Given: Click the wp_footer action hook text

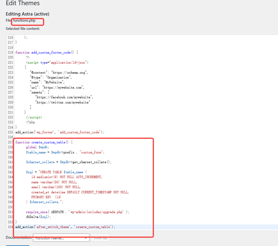Looking at the screenshot, I should [x=40, y=132].
